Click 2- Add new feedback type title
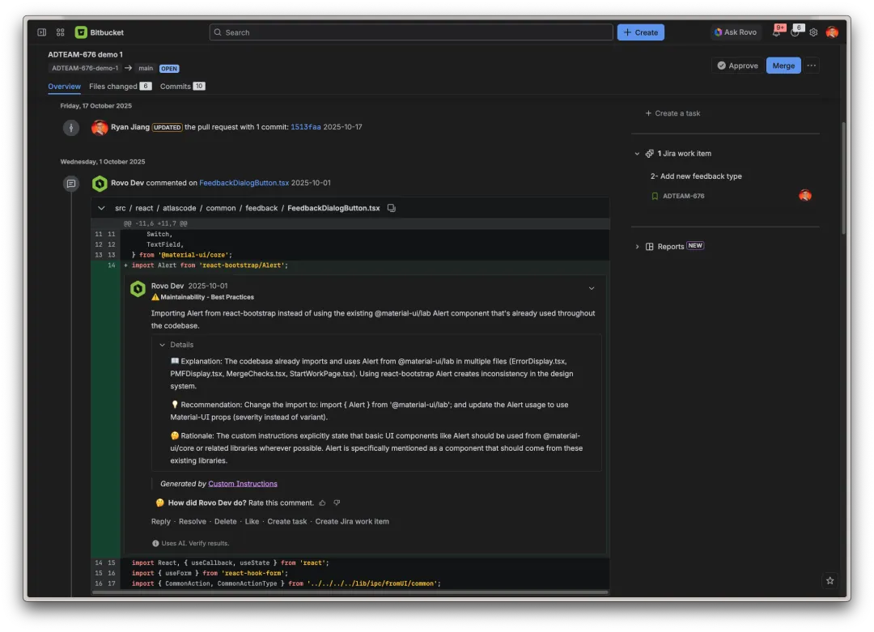Screen dimensions: 874x632 tap(696, 176)
